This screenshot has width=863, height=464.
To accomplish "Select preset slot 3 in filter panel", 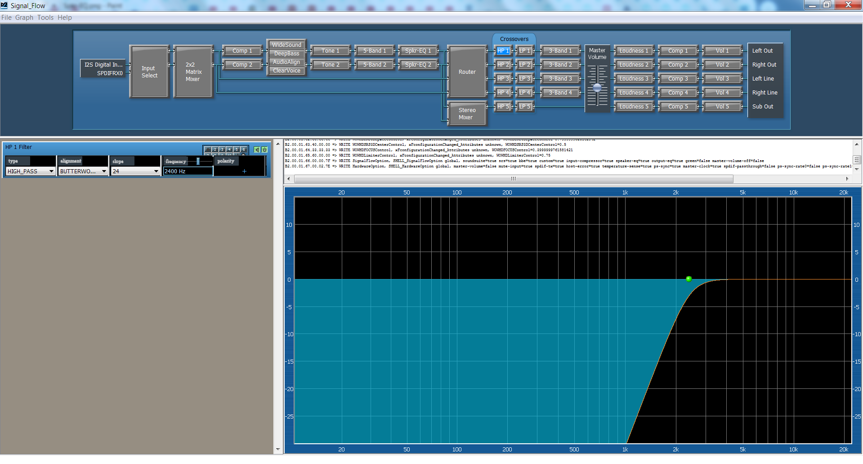I will click(x=222, y=149).
